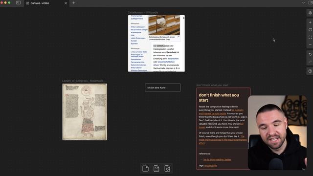Follow 'wissenschaftlichen' link in article
This screenshot has width=313, height=176.
click(x=166, y=62)
